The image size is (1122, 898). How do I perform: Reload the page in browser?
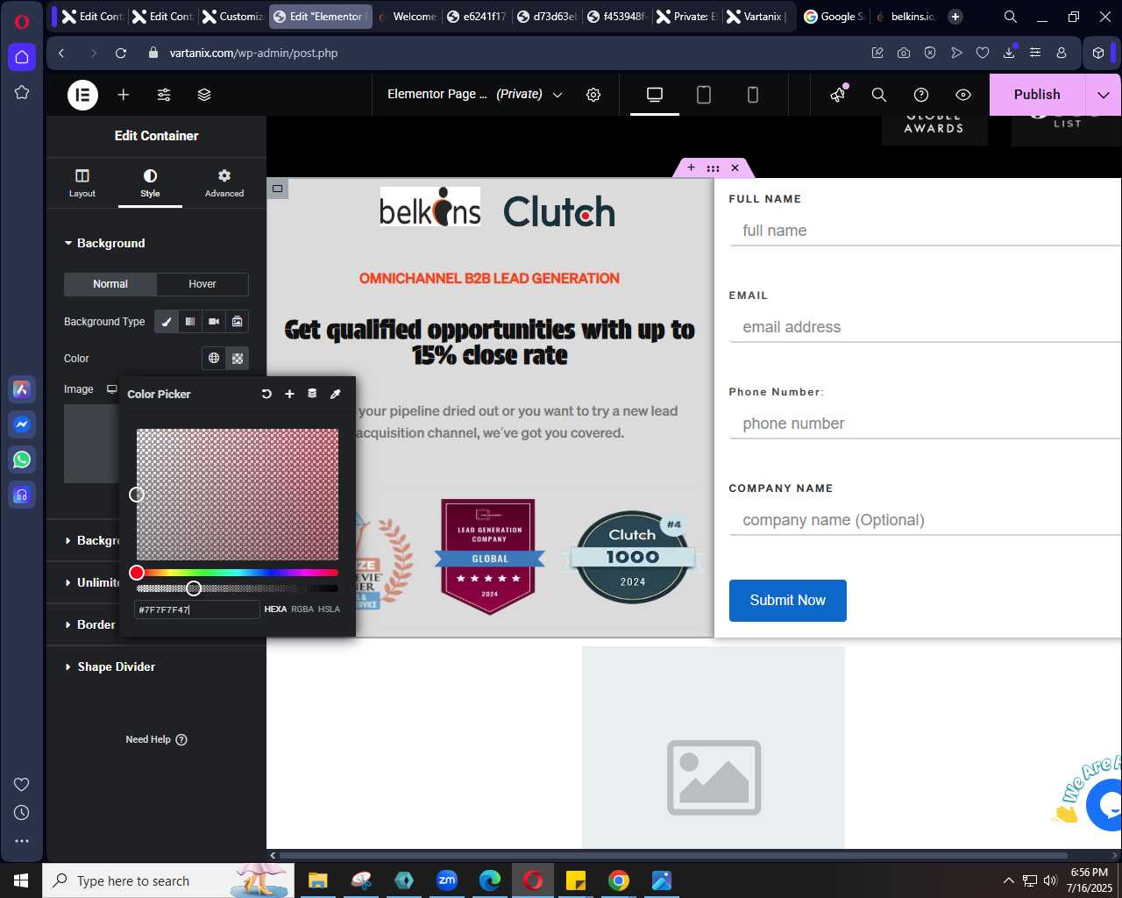[121, 53]
